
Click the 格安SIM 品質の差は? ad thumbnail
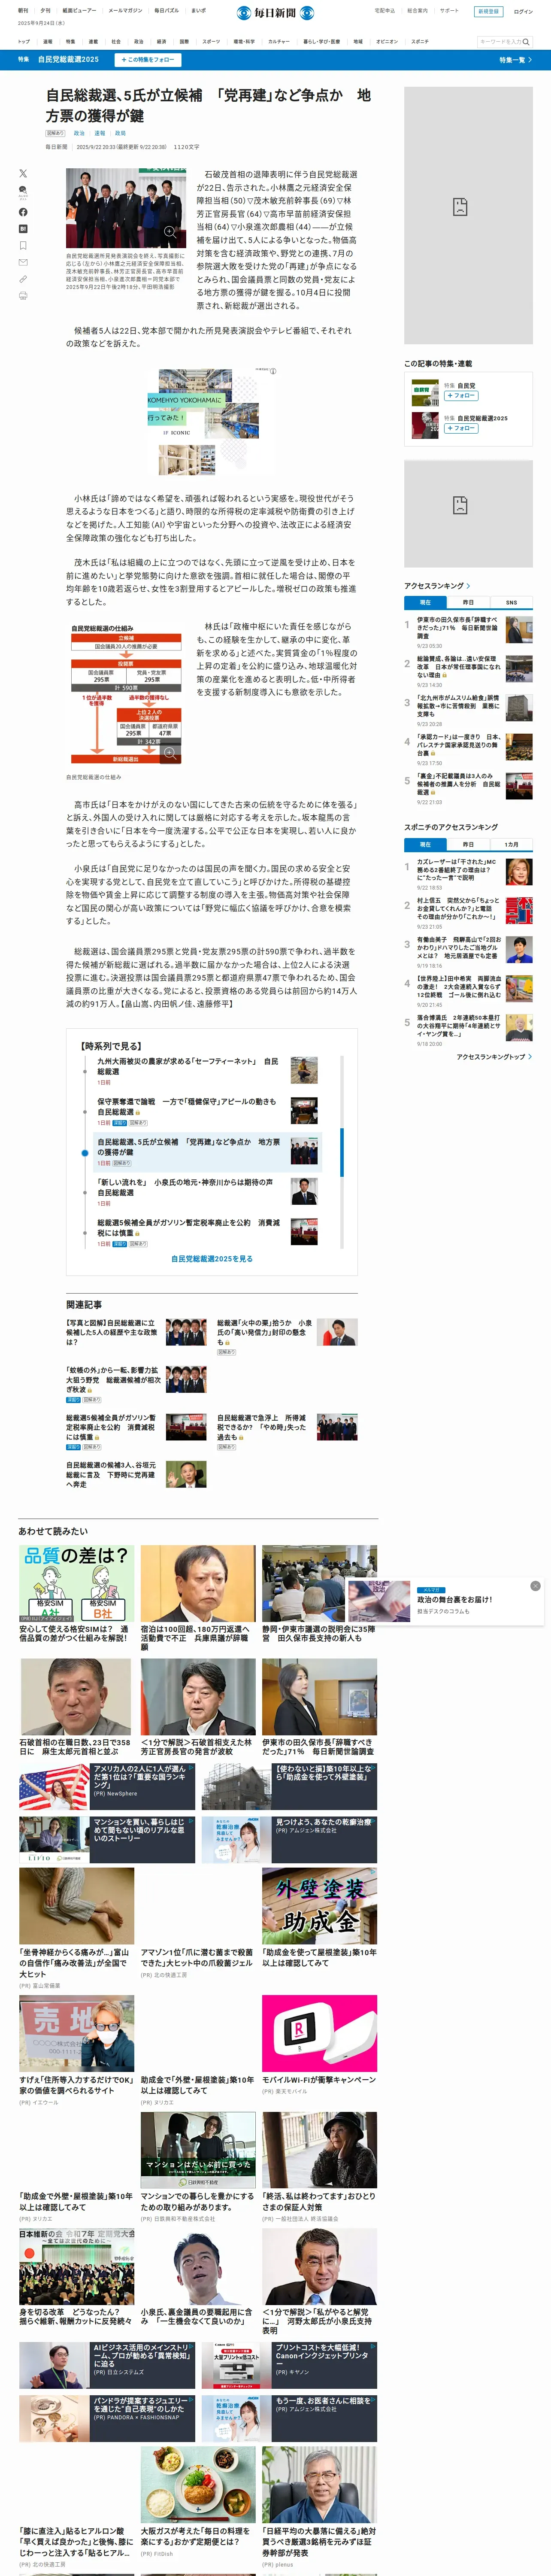[76, 1583]
